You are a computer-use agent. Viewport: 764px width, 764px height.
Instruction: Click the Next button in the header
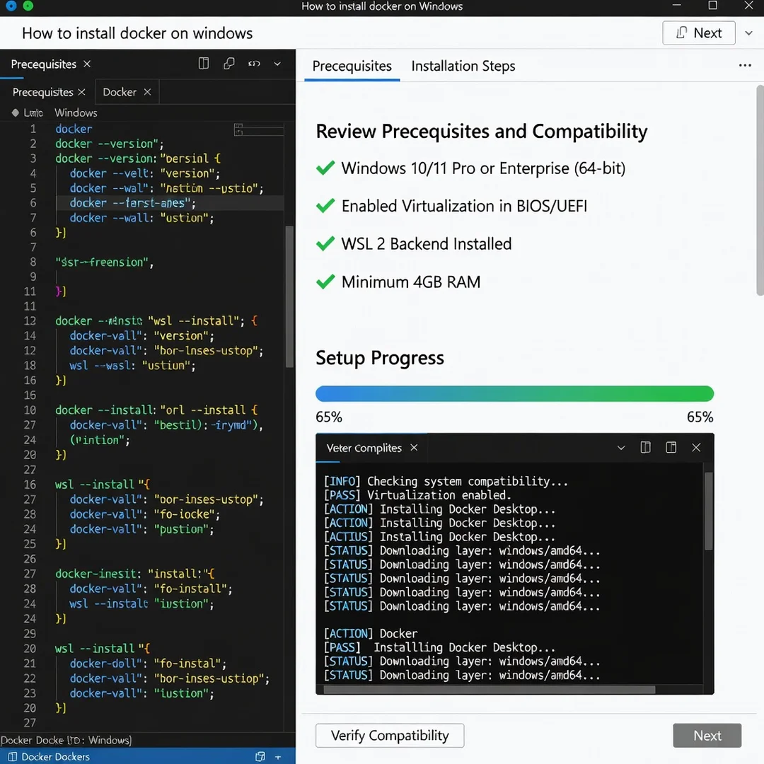click(x=698, y=33)
